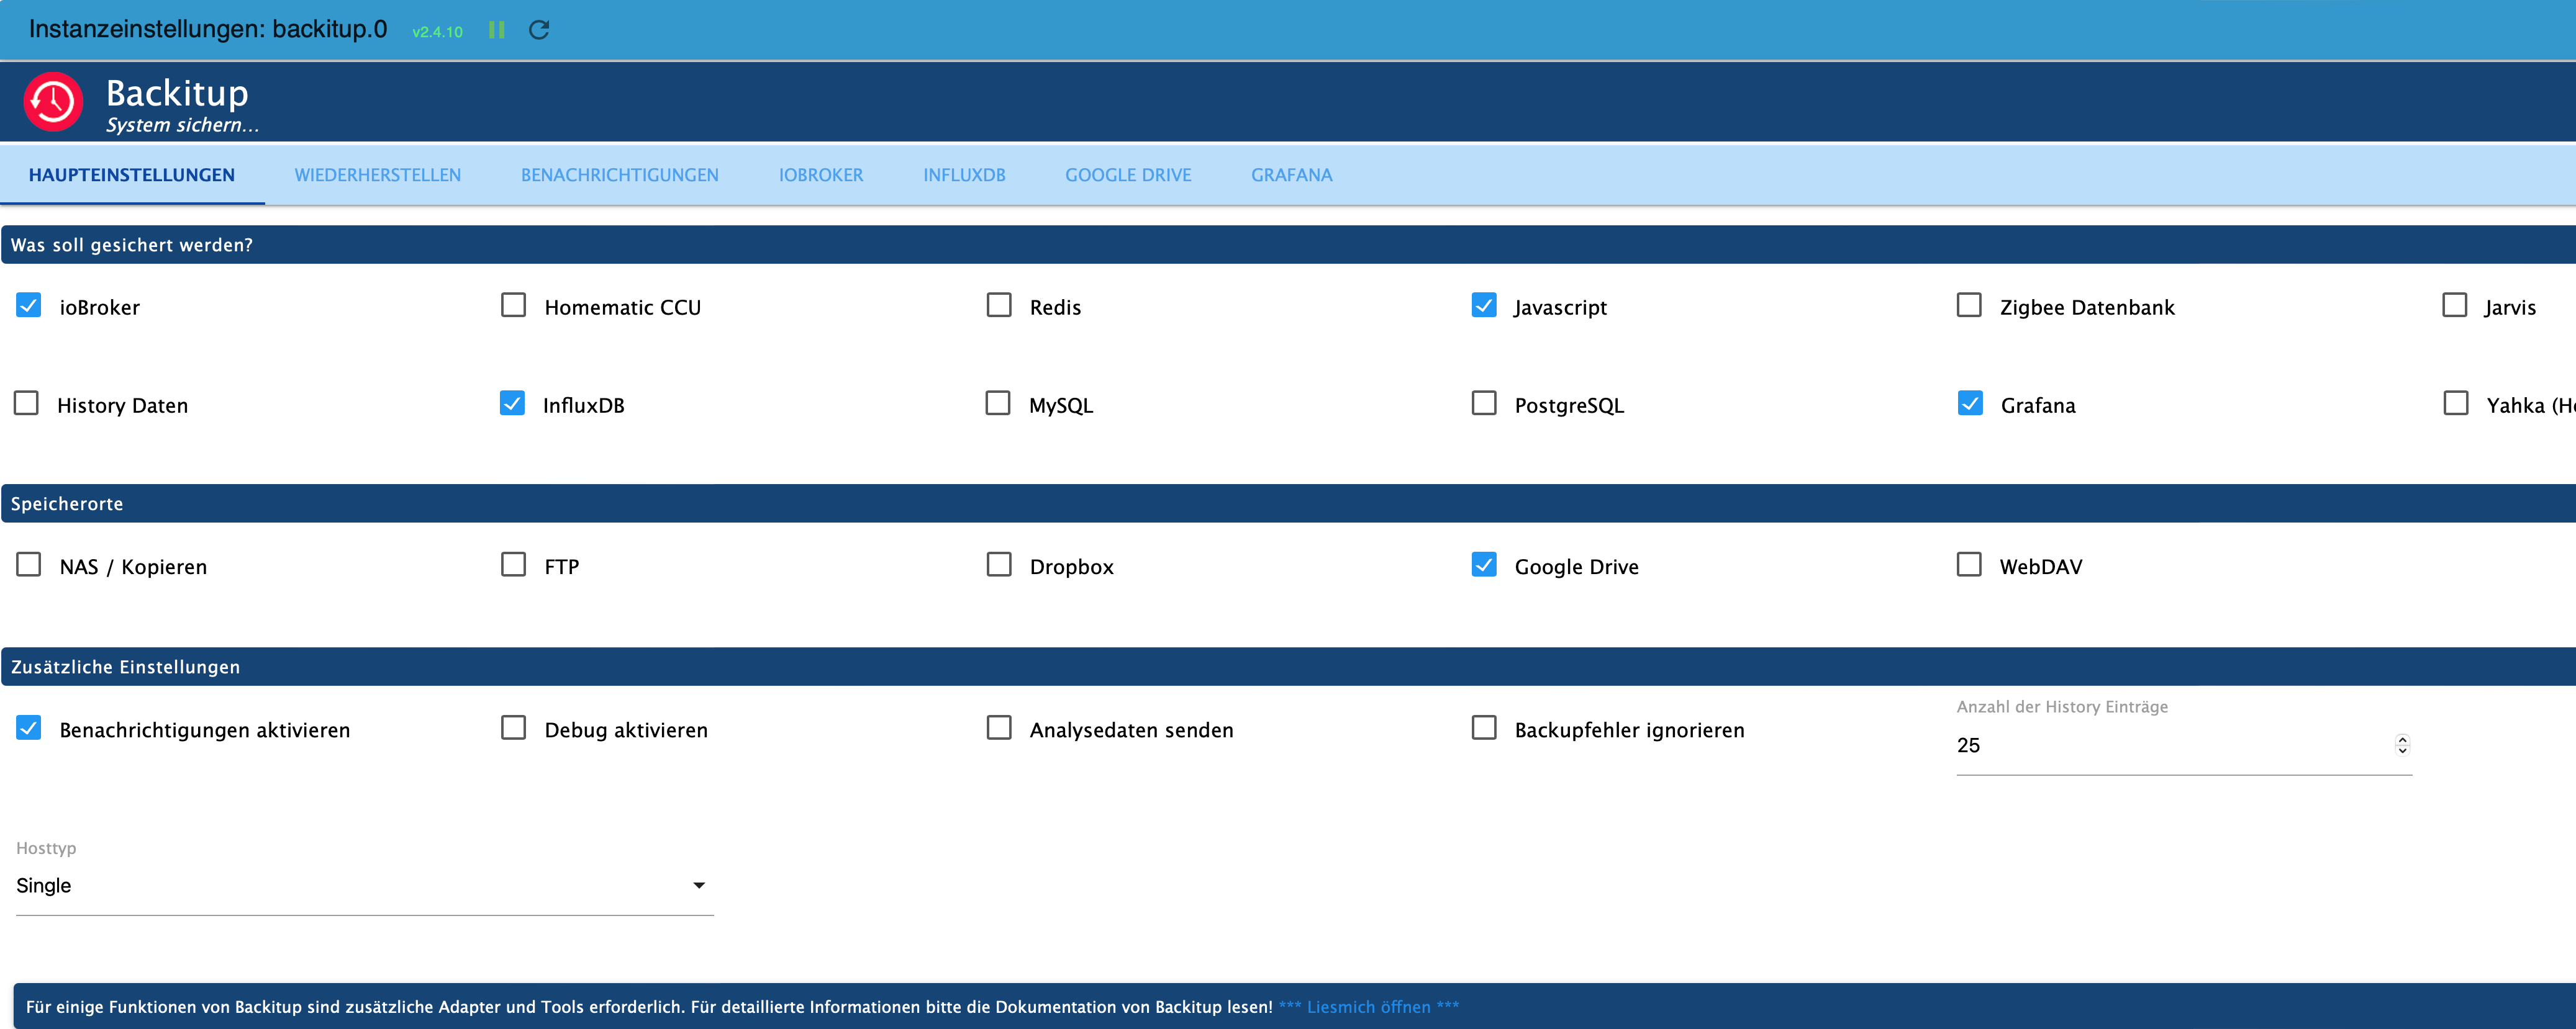2576x1029 pixels.
Task: Enable Backupfehler ignorieren
Action: tap(1484, 727)
